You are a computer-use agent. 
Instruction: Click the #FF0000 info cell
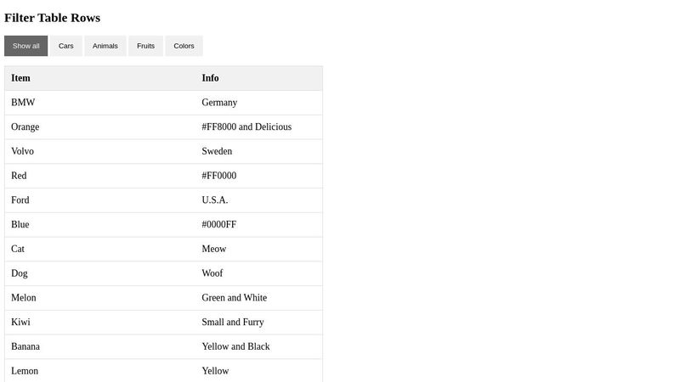click(219, 176)
